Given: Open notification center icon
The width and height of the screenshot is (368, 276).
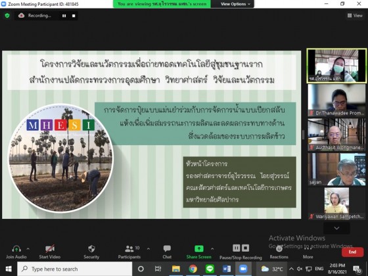Looking at the screenshot, I should click(357, 269).
